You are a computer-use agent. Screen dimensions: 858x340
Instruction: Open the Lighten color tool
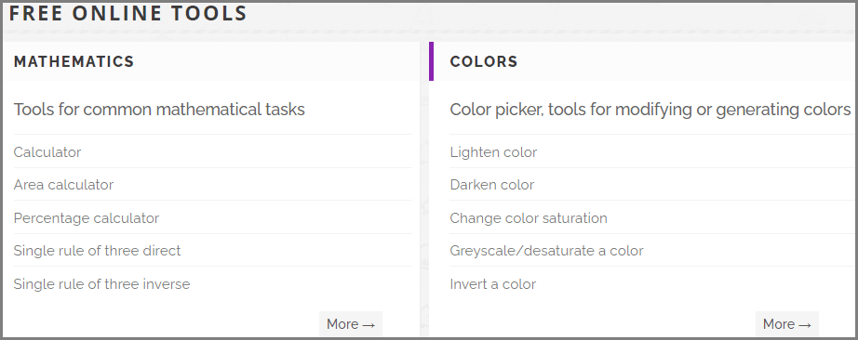(x=493, y=152)
